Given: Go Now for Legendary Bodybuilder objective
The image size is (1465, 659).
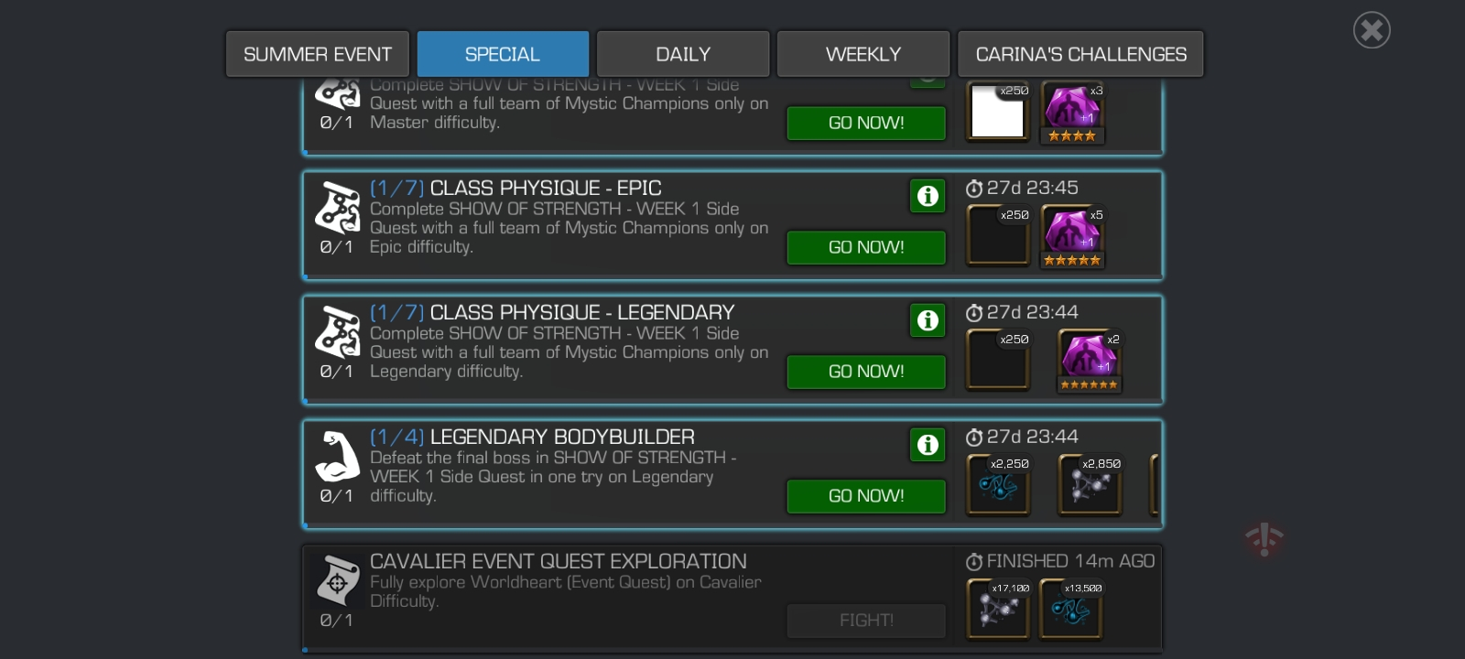Looking at the screenshot, I should [x=866, y=496].
